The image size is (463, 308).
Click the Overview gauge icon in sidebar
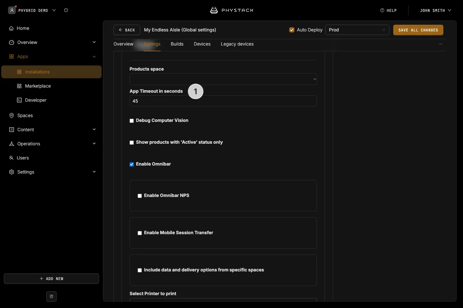point(12,42)
